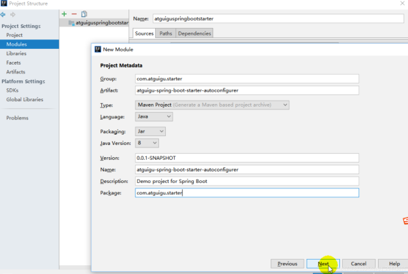Open the Type Maven Project dropdown
408x274 pixels.
pyautogui.click(x=212, y=105)
